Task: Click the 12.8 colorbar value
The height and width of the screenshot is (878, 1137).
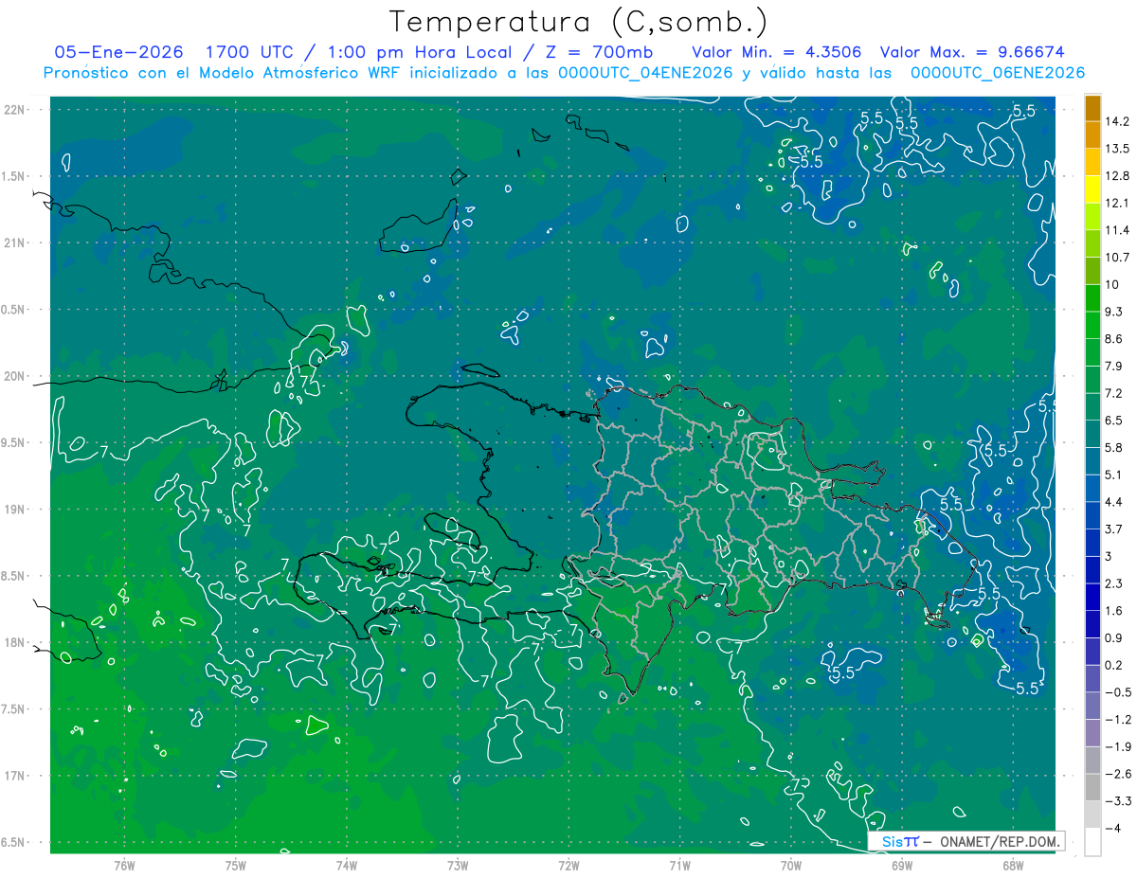Action: 1116,176
